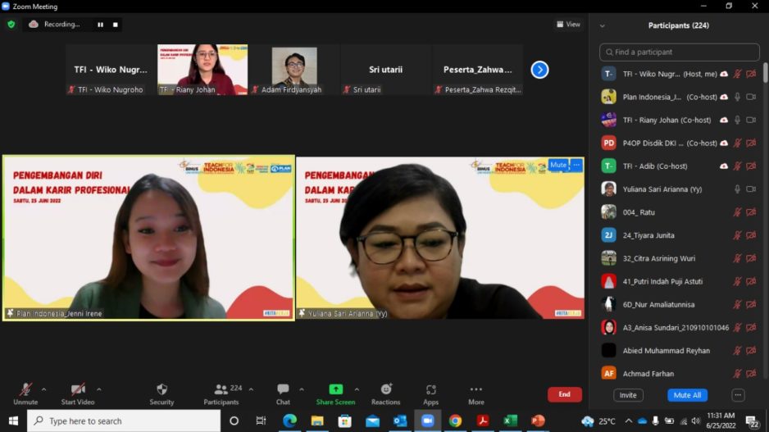Screen dimensions: 769x432
Task: Select 41_Putri Indah Puji Astuti row
Action: click(x=680, y=281)
